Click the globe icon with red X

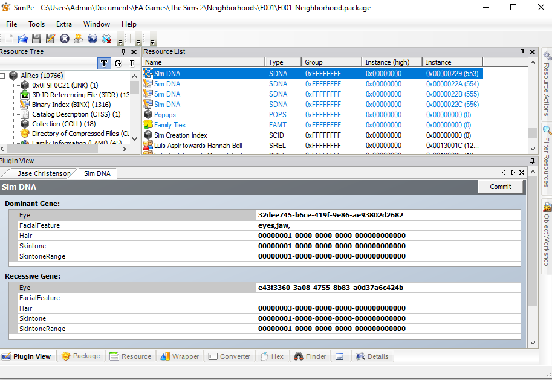(106, 39)
